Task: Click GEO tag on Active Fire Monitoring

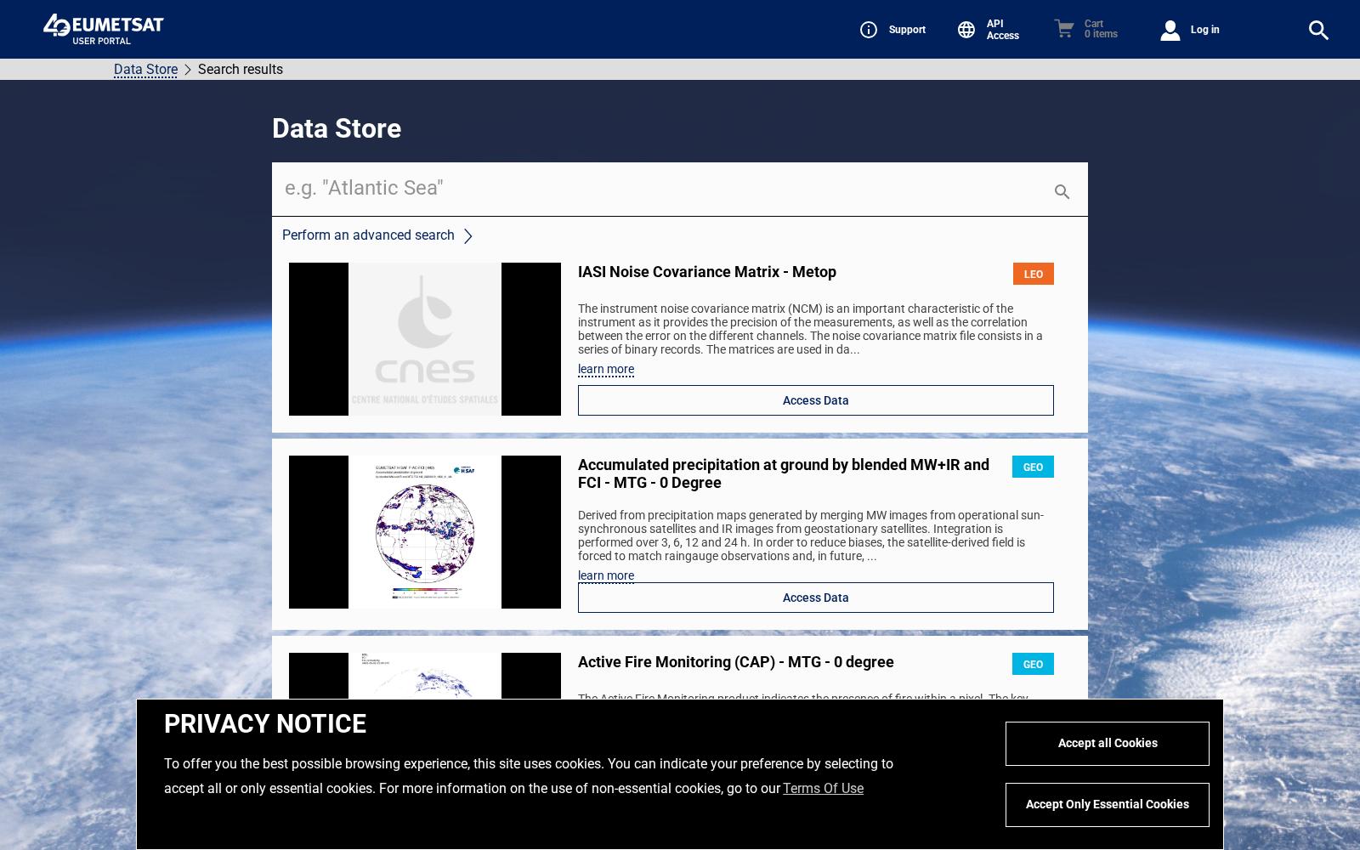Action: [x=1033, y=664]
